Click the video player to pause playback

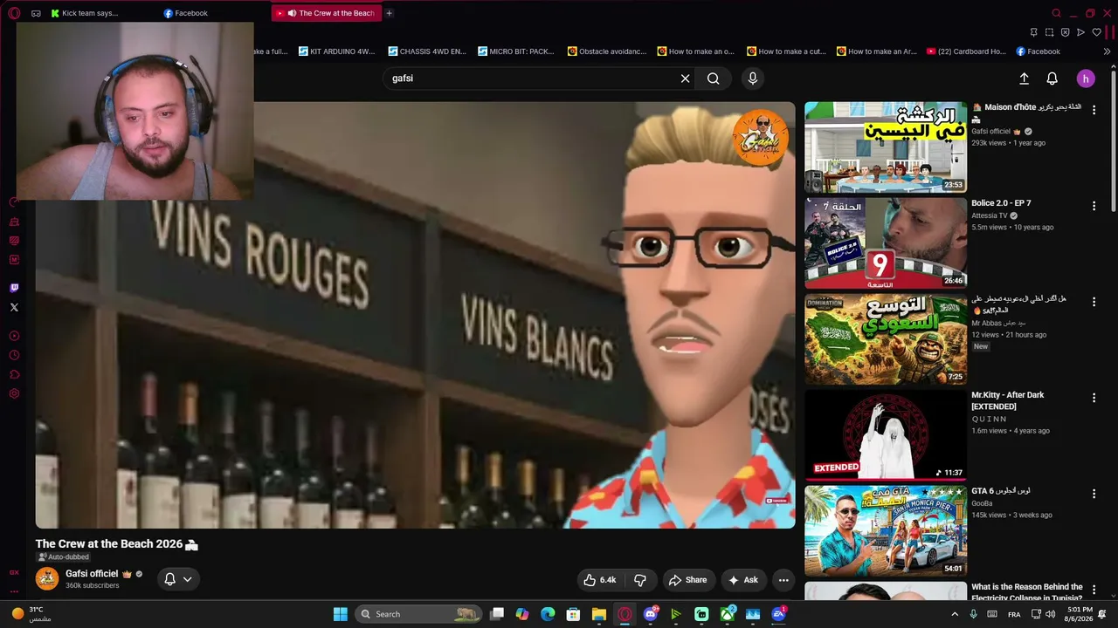pos(416,315)
